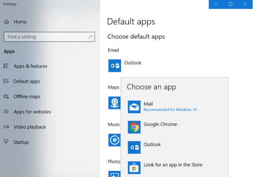
Task: Click the Choose default apps heading
Action: 136,36
